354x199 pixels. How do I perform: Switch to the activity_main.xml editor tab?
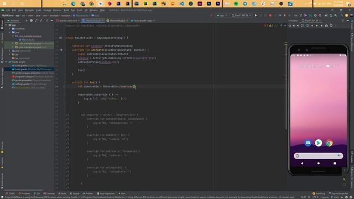click(68, 20)
